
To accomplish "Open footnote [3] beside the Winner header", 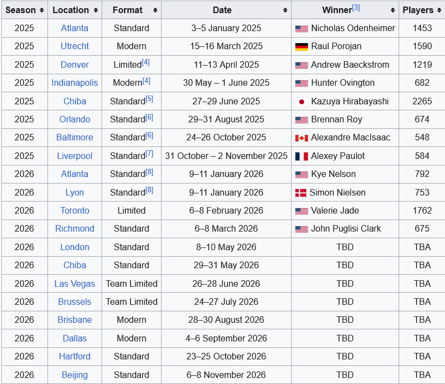I will click(356, 8).
